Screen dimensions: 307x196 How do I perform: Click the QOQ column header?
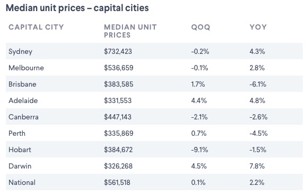pos(200,27)
